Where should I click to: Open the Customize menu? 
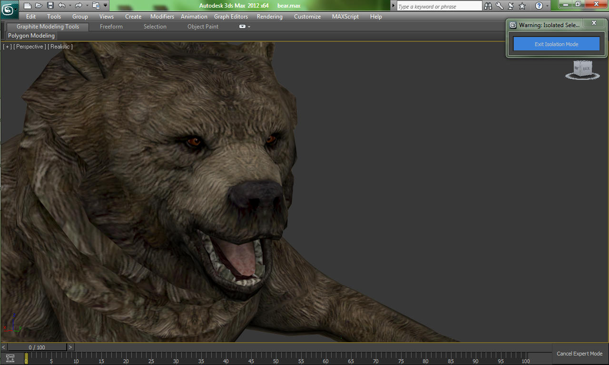click(x=307, y=17)
